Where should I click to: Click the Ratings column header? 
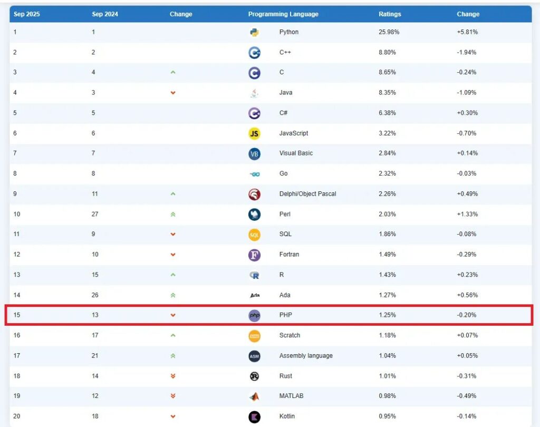(390, 14)
